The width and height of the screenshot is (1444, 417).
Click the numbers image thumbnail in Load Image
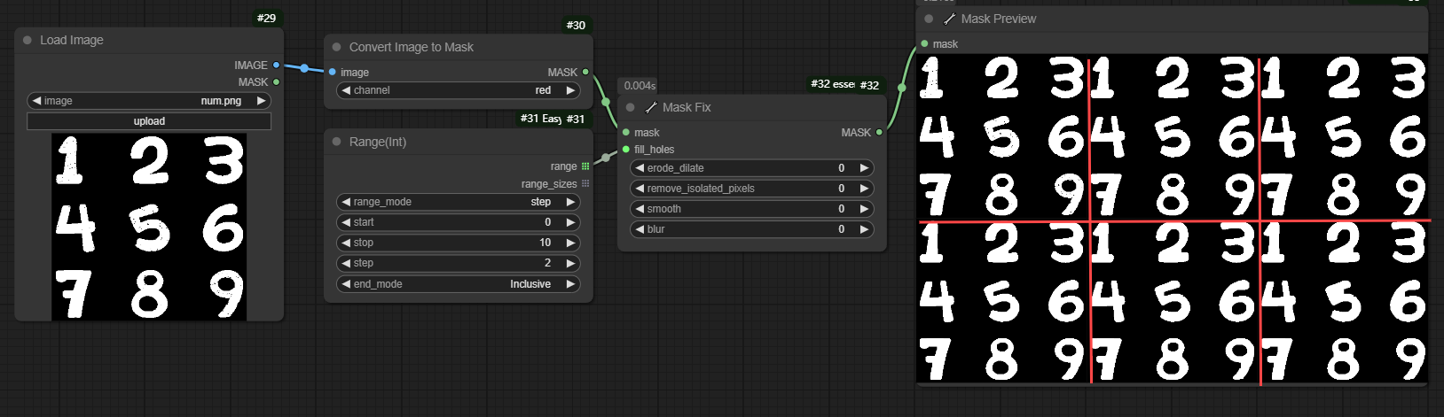149,227
